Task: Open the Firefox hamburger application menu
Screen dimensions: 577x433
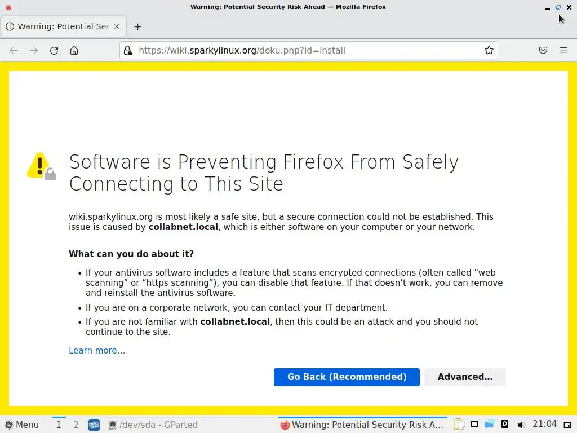Action: click(x=563, y=51)
